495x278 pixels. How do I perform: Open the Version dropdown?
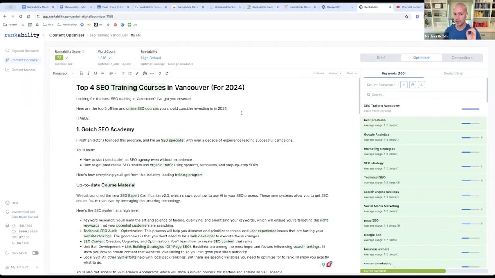[x=335, y=73]
